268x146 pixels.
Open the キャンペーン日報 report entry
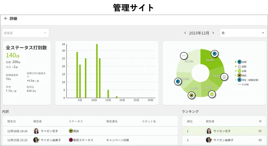[118, 140]
